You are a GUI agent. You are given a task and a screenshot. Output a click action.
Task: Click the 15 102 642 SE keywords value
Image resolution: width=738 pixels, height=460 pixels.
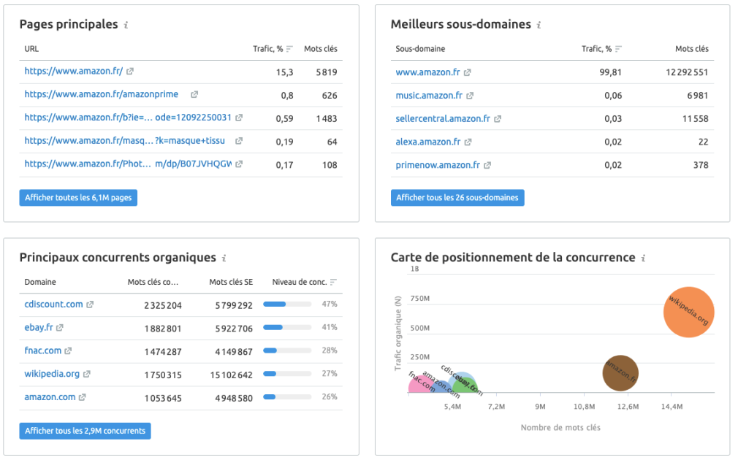click(231, 375)
